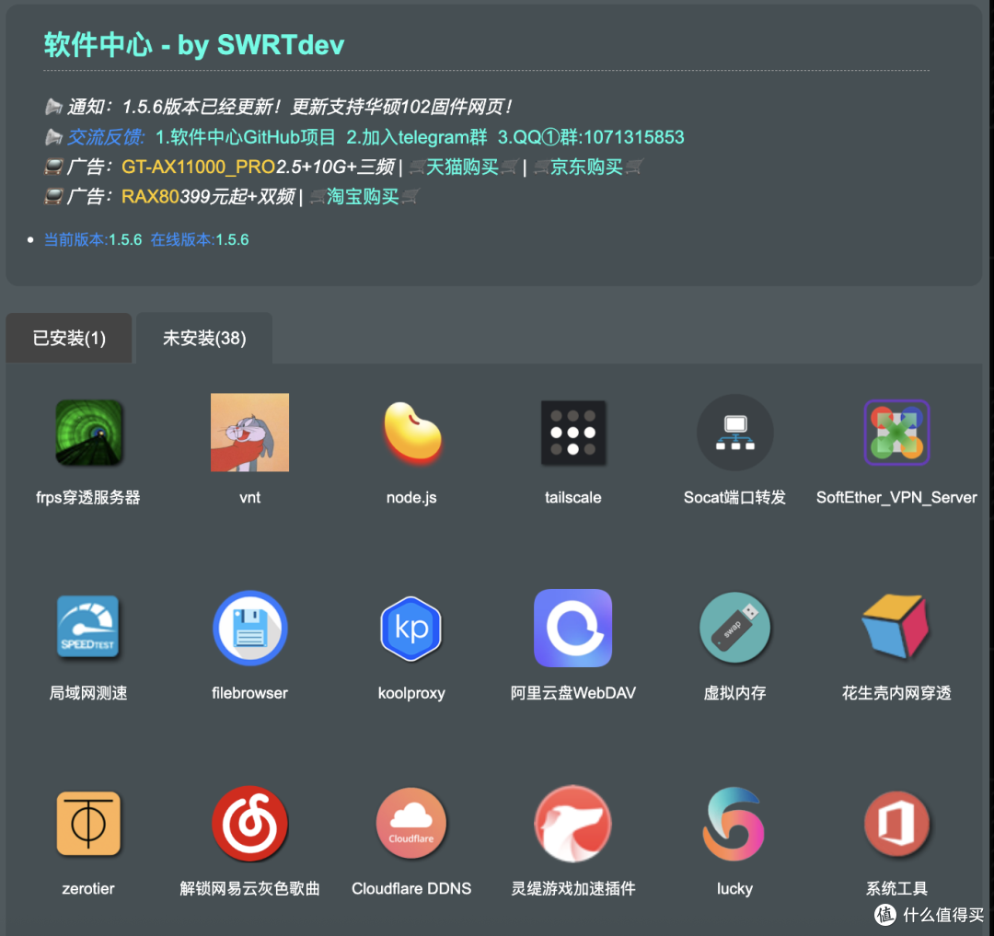Click the lucky label text

734,889
